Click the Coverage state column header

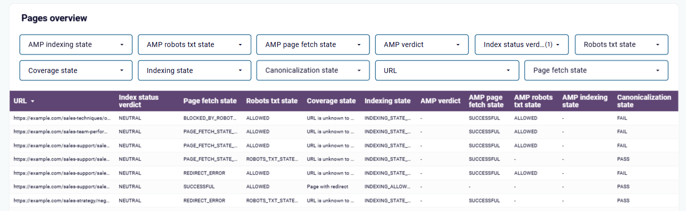pyautogui.click(x=331, y=101)
